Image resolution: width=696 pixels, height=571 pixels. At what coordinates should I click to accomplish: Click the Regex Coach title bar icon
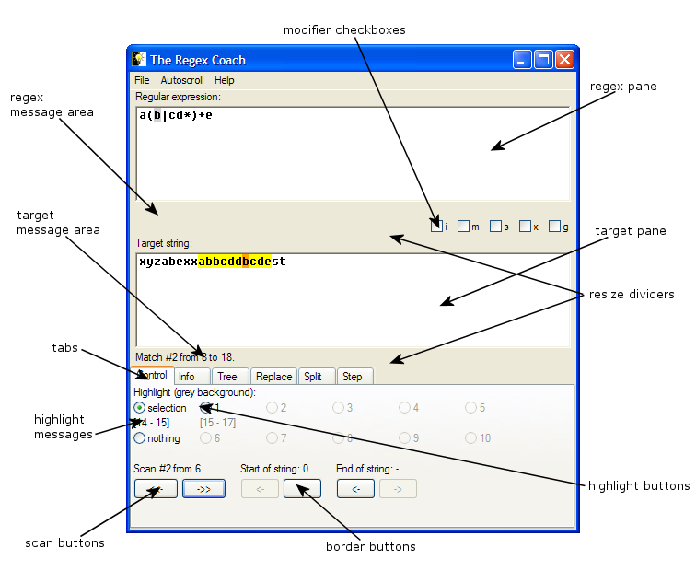pos(139,60)
